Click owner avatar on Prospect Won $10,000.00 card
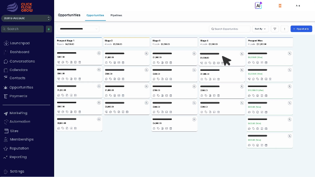This screenshot has height=177, width=315. click(x=289, y=87)
